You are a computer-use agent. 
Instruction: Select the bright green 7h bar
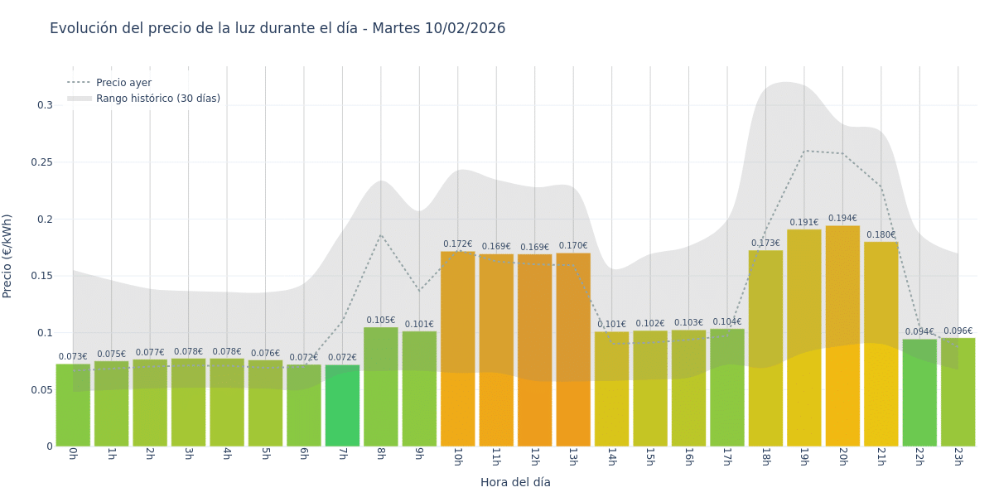coord(342,406)
